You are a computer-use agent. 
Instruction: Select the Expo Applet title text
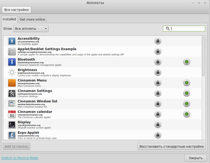(28, 132)
